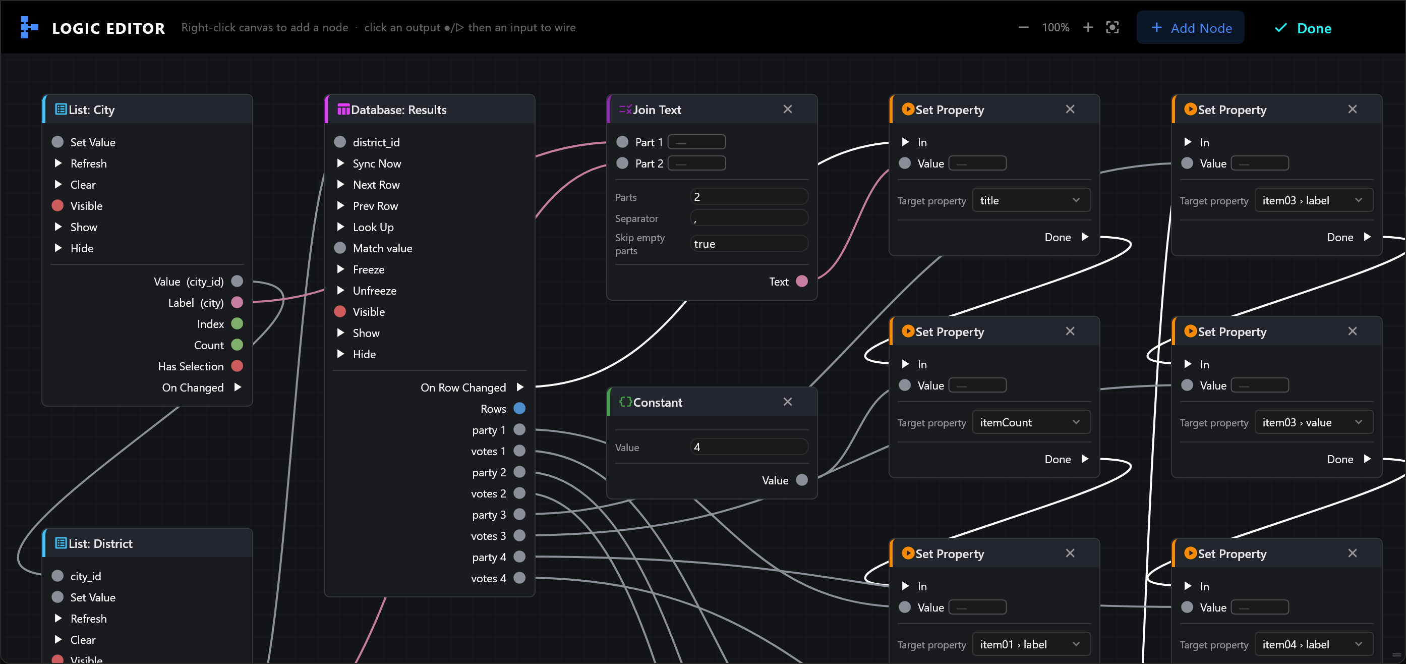This screenshot has width=1406, height=664.
Task: Click the Match value input port
Action: click(340, 248)
